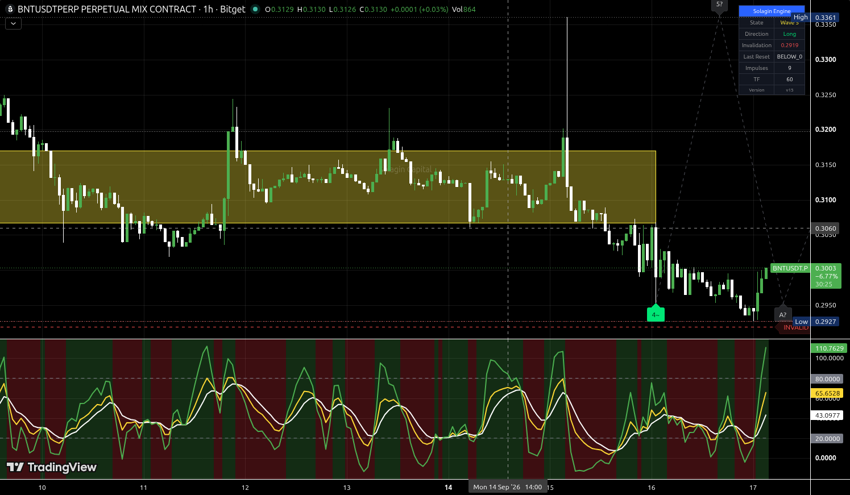Viewport: 850px width, 495px height.
Task: Click date 16 on the time axis
Action: tap(652, 488)
